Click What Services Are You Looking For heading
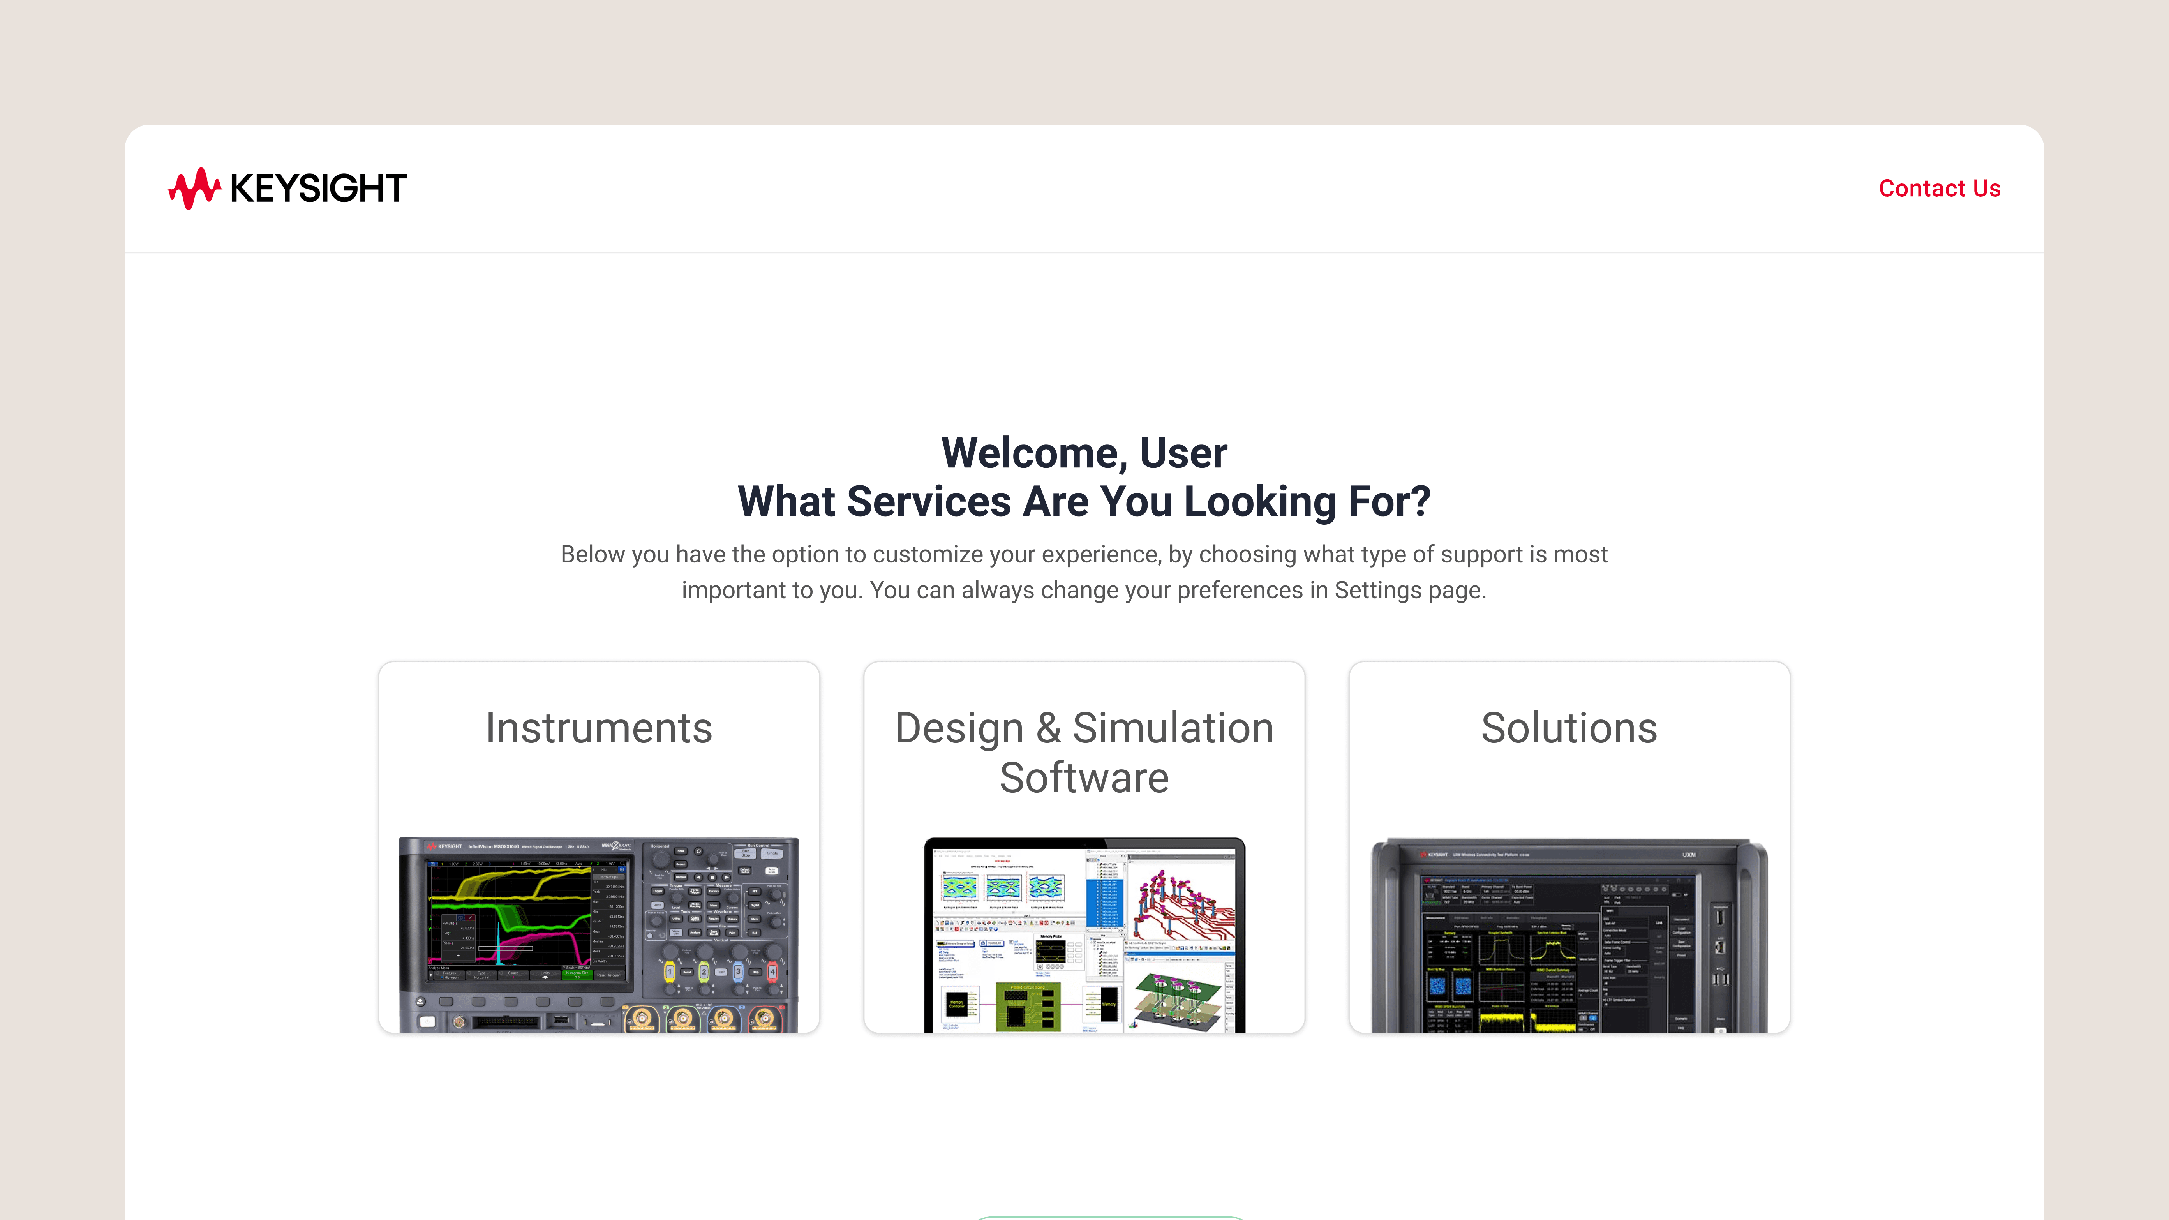Image resolution: width=2169 pixels, height=1220 pixels. 1084,502
